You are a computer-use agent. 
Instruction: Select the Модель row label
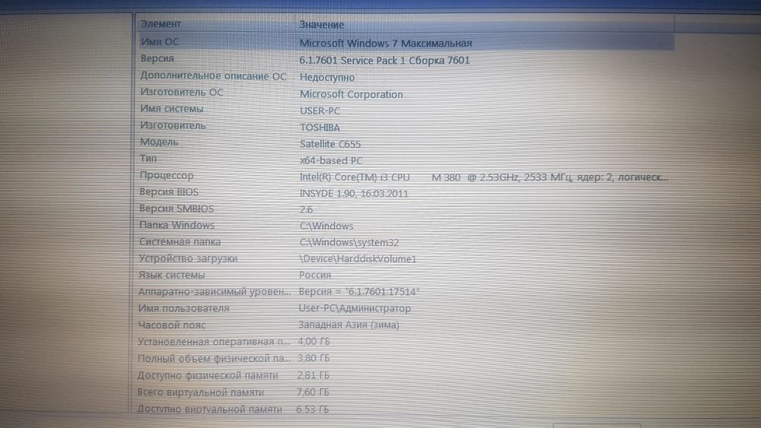point(159,142)
